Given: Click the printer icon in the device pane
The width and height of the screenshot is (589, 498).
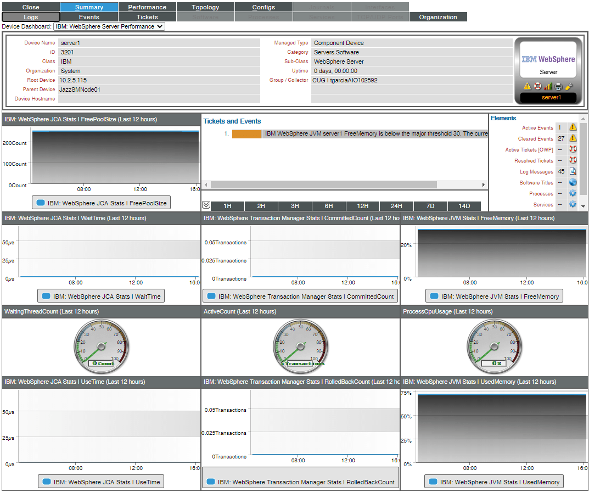Looking at the screenshot, I should pos(558,86).
